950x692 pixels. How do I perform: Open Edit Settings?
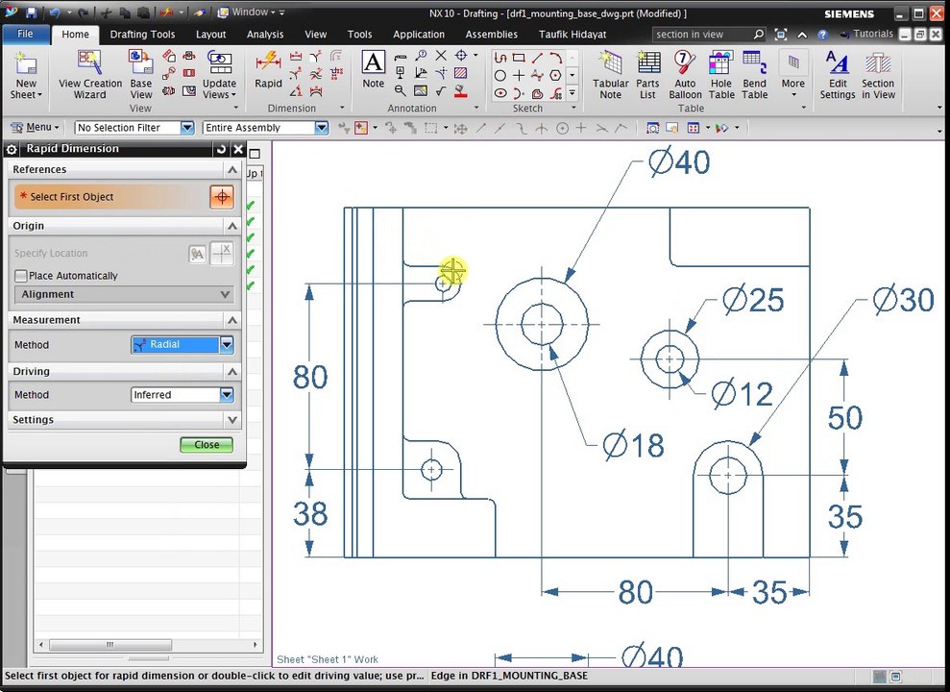(838, 75)
